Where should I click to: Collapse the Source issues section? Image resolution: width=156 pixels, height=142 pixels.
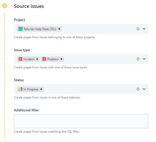pos(5,6)
